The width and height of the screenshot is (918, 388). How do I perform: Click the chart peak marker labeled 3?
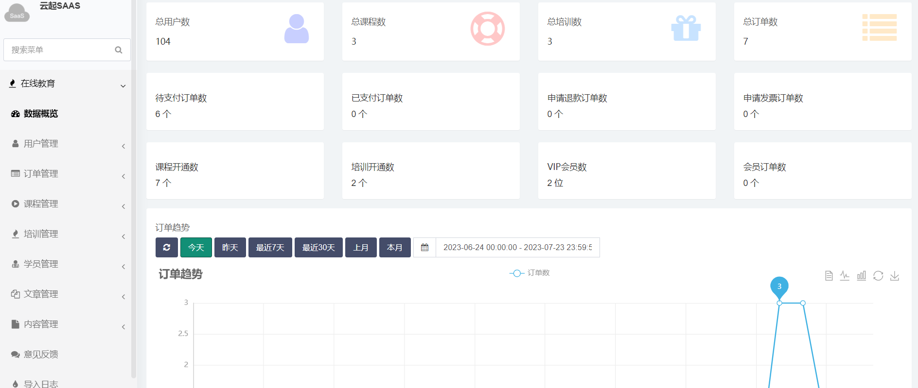coord(779,287)
